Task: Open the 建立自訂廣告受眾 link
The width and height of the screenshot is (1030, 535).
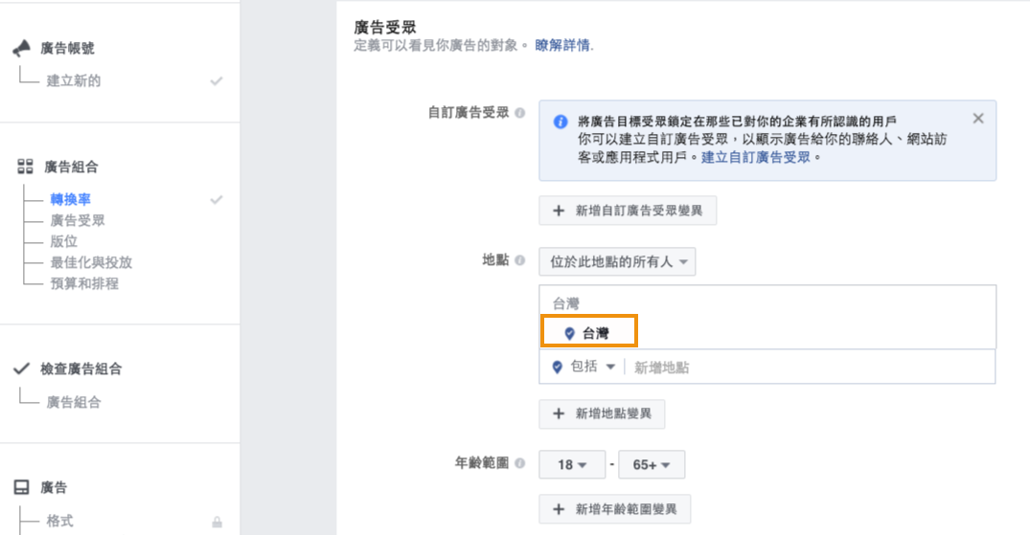Action: (x=756, y=157)
